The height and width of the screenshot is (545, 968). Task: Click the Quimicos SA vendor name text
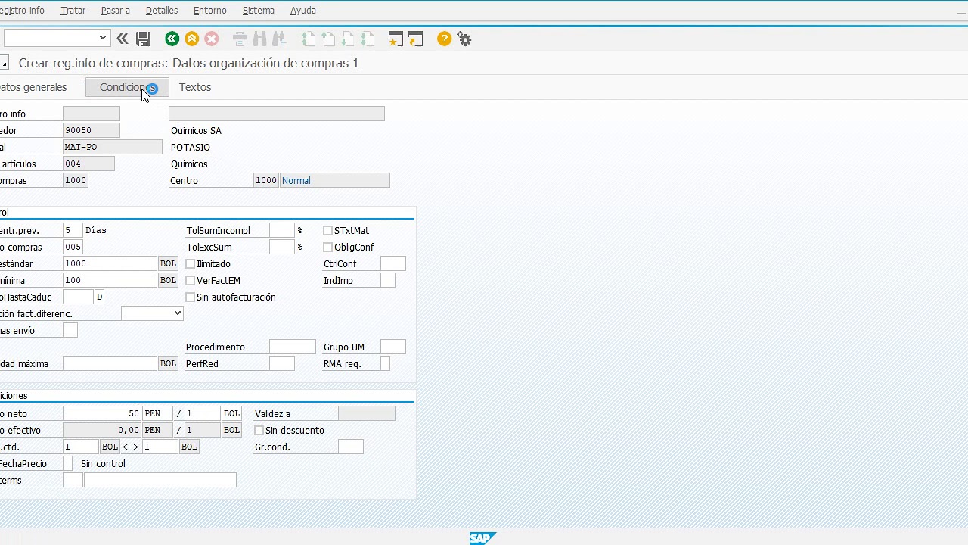tap(196, 131)
